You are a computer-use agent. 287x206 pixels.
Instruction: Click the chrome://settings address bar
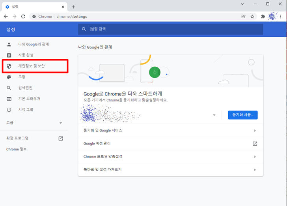tap(143, 17)
